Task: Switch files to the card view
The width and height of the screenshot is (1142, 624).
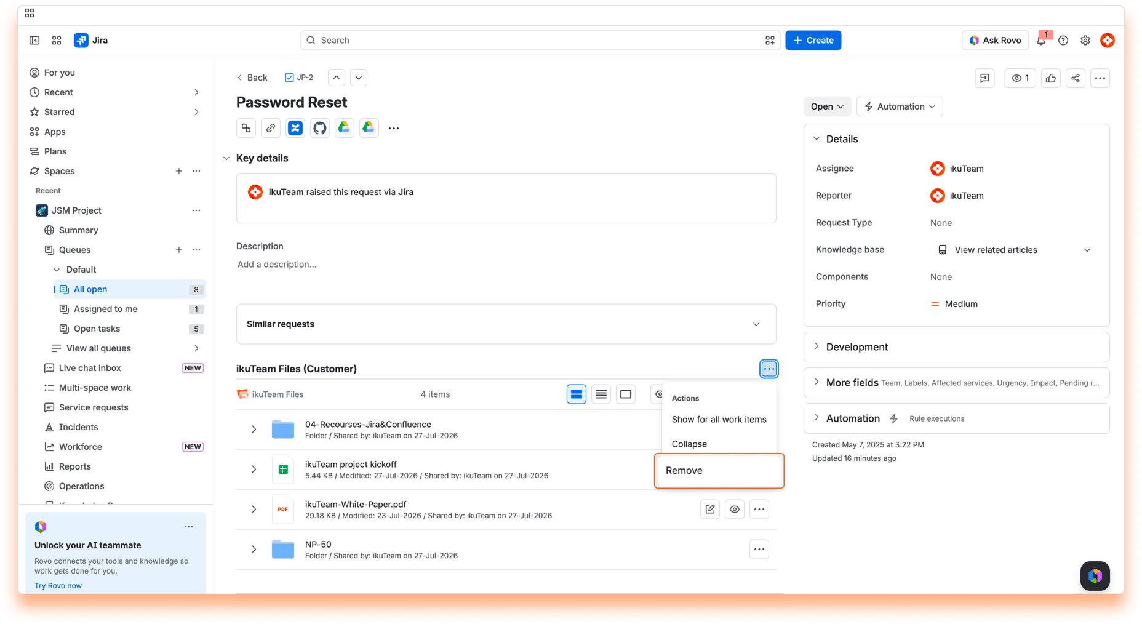Action: (x=577, y=394)
